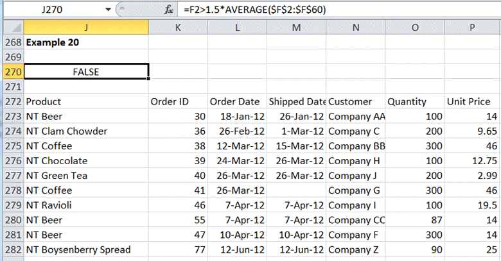501x261 pixels.
Task: Click into the formula bar text
Action: 321,10
